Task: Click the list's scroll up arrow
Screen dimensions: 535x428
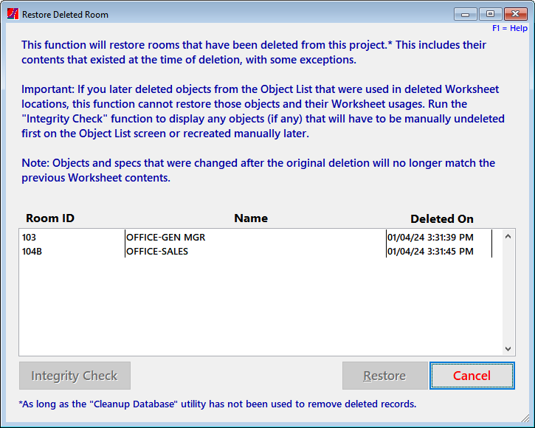Action: (x=508, y=236)
